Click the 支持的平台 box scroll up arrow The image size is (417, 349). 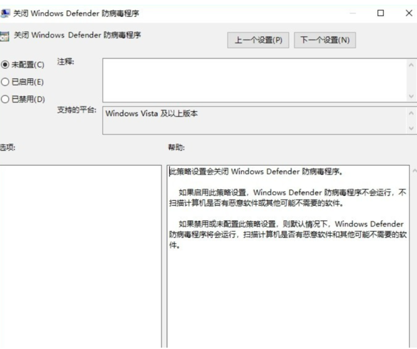[412, 113]
